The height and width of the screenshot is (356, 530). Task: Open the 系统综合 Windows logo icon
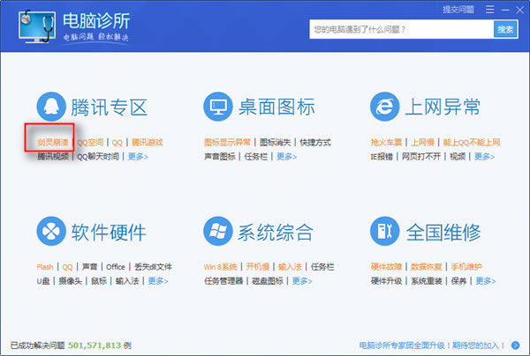[x=218, y=233]
